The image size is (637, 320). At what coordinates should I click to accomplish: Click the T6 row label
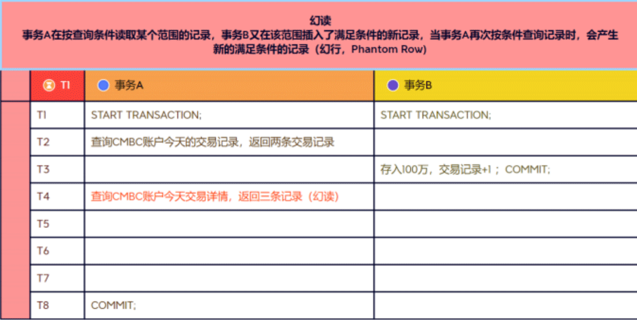point(43,251)
